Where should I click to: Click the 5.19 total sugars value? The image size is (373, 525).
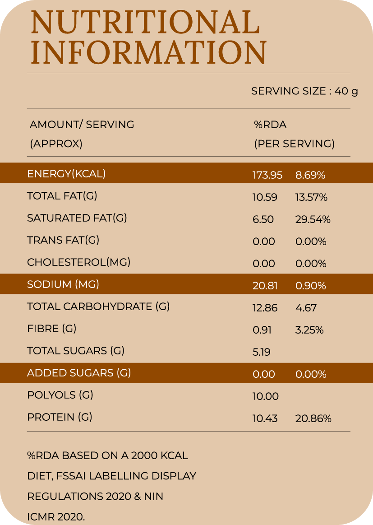click(x=262, y=352)
